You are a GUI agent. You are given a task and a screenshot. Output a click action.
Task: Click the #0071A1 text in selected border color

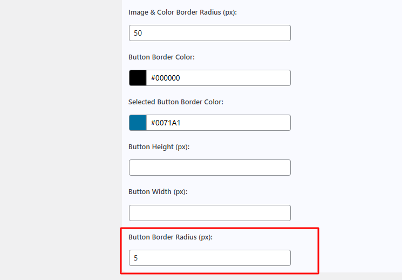coord(165,123)
